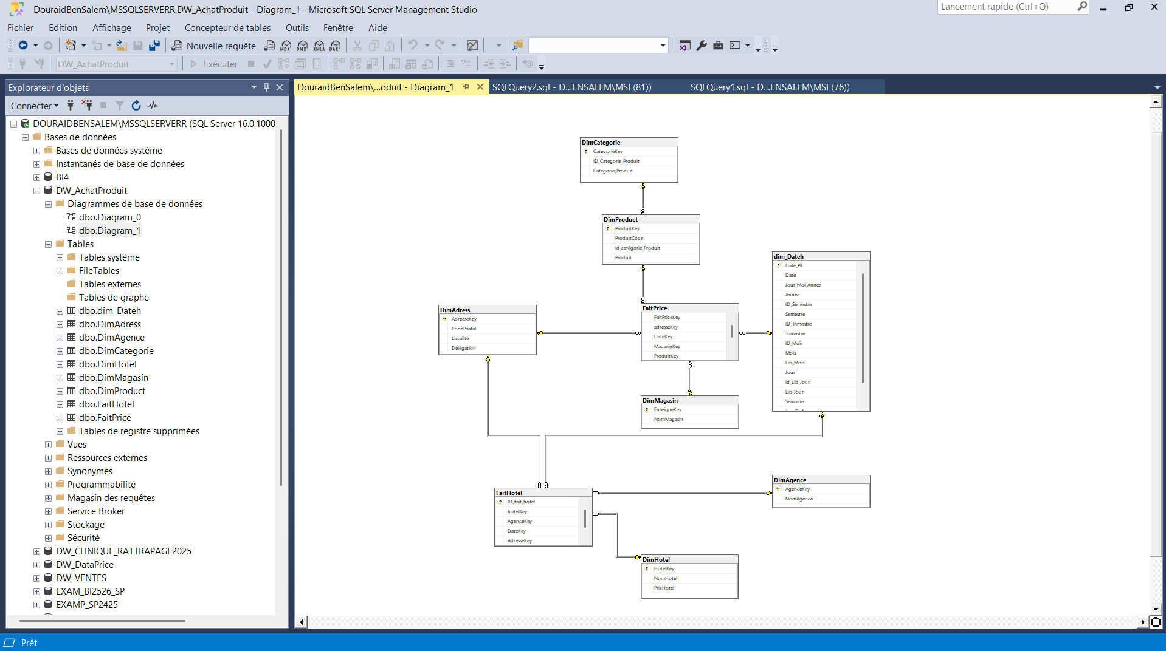
Task: Select dbo.Diagram_0 in the tree
Action: point(110,217)
